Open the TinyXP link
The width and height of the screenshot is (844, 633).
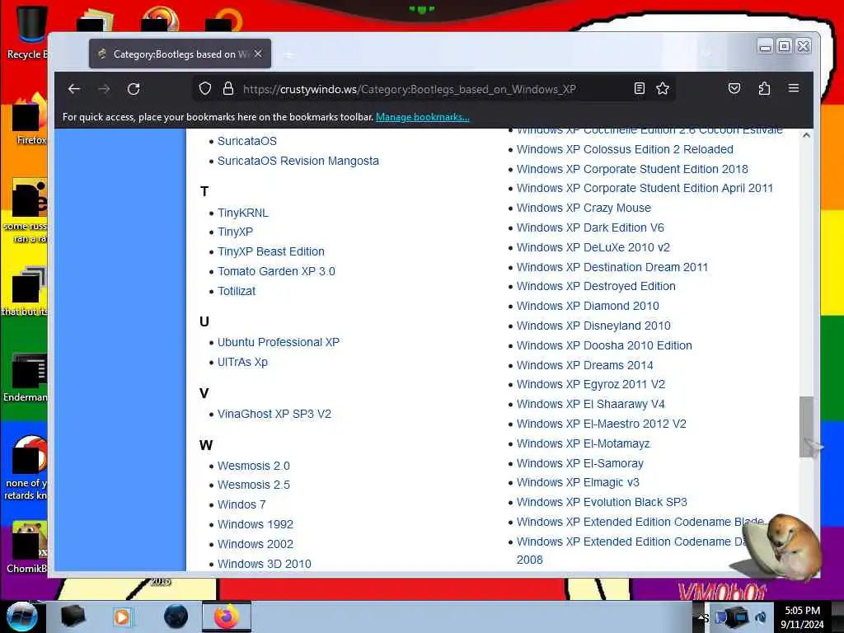[x=235, y=232]
